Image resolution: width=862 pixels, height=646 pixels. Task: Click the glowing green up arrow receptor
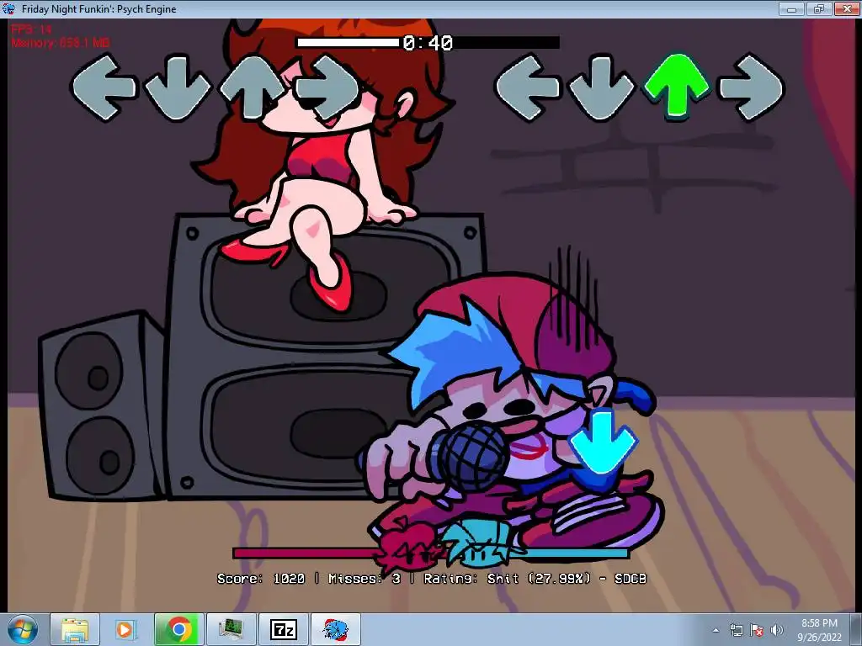677,85
